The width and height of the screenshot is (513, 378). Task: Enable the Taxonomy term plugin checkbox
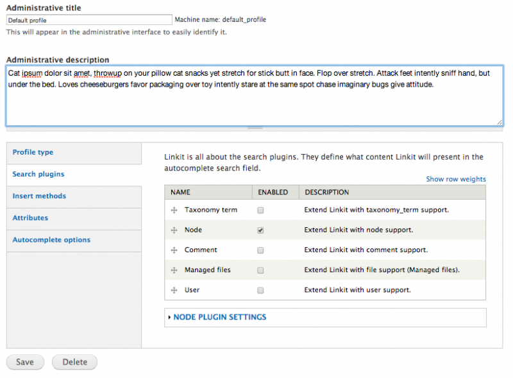click(260, 210)
